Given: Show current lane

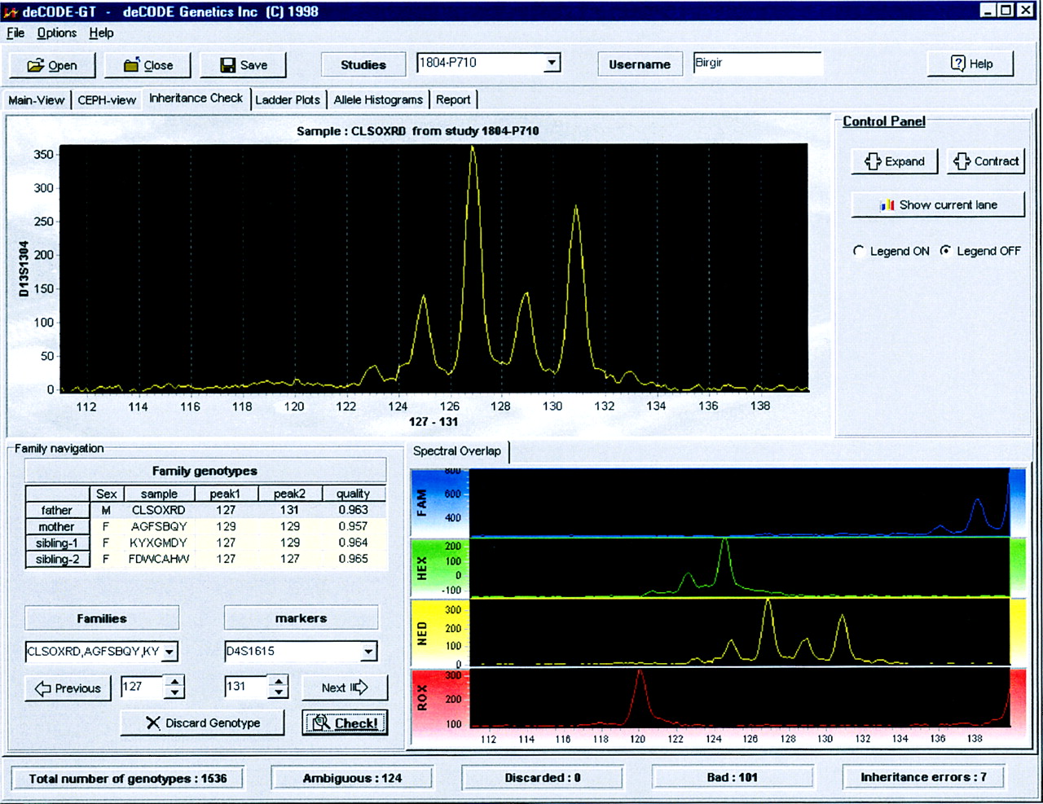Looking at the screenshot, I should pyautogui.click(x=938, y=204).
